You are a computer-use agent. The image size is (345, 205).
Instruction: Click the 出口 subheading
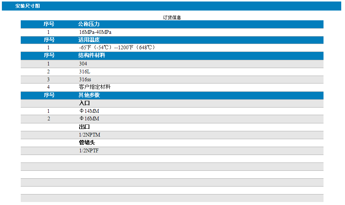(84, 127)
